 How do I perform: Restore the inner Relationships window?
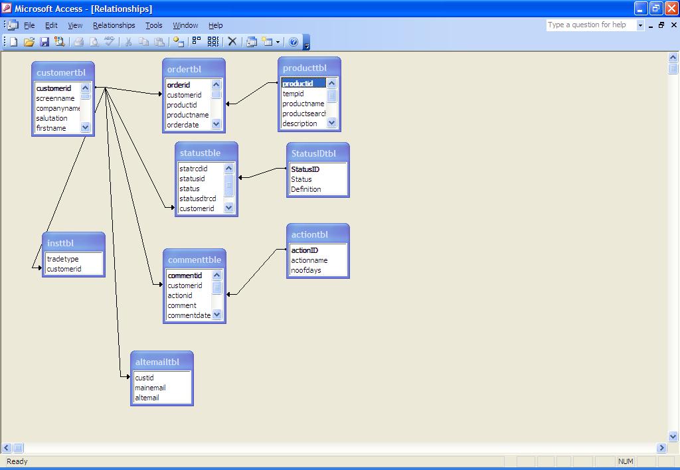coord(661,25)
